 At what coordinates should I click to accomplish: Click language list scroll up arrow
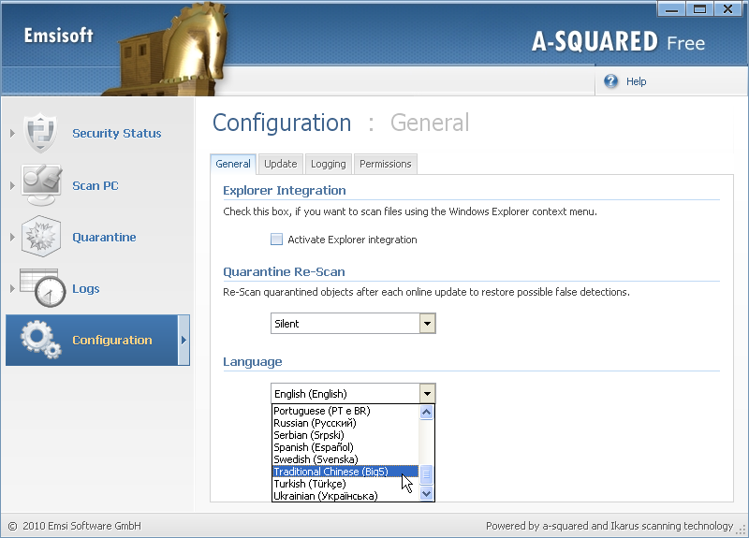427,412
